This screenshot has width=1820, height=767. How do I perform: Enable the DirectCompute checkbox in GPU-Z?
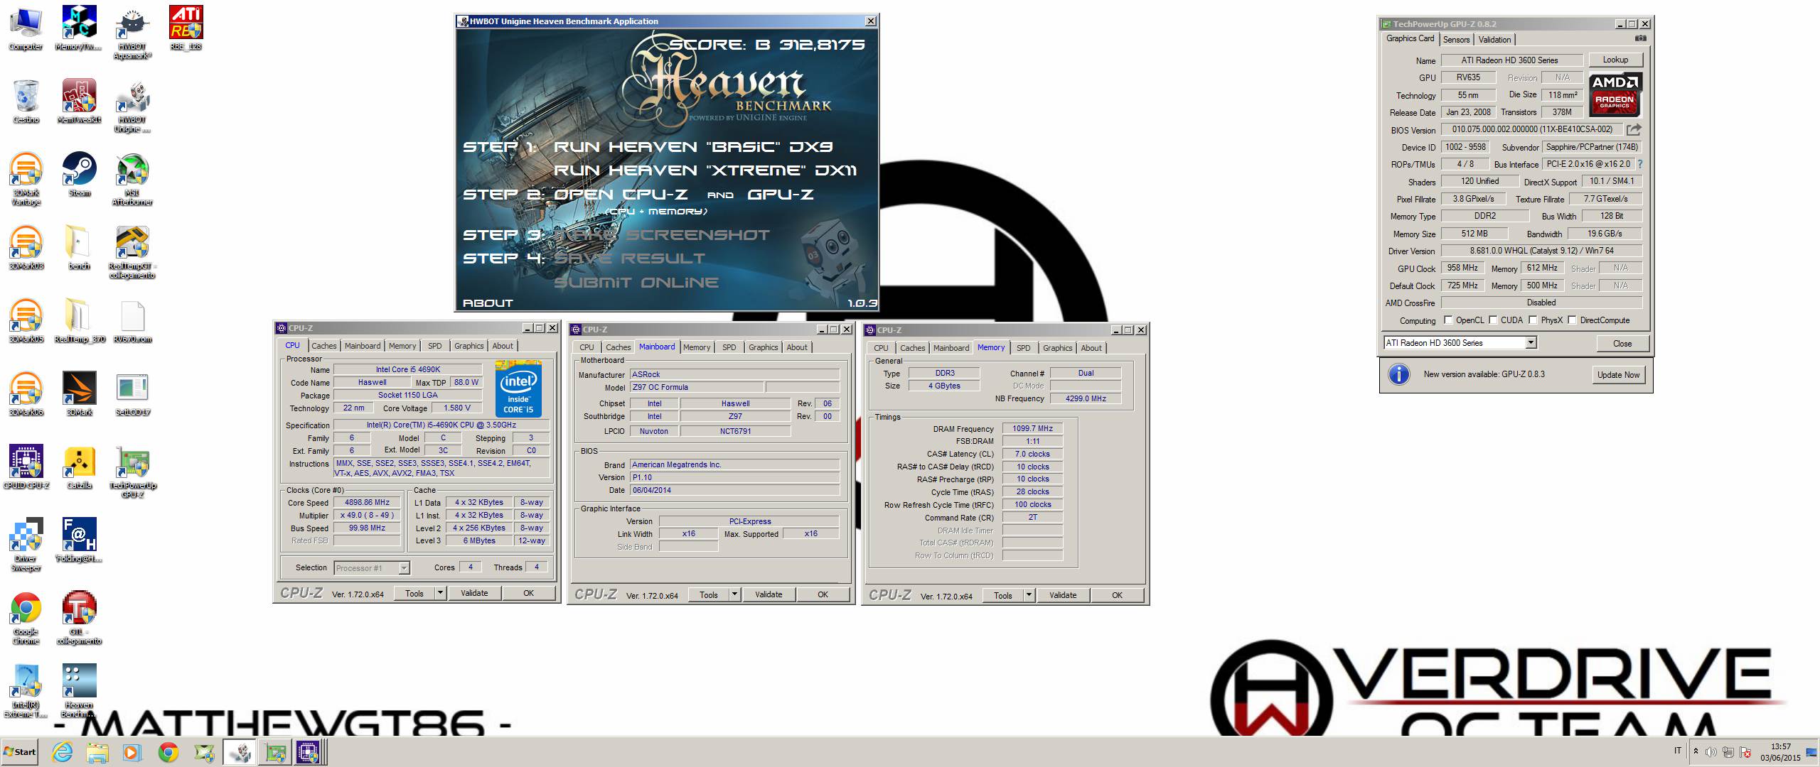(x=1572, y=320)
